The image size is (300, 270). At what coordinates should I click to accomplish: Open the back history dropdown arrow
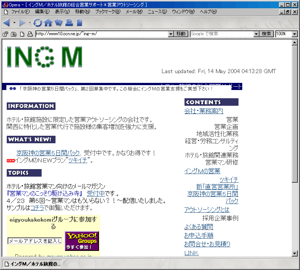click(14, 22)
